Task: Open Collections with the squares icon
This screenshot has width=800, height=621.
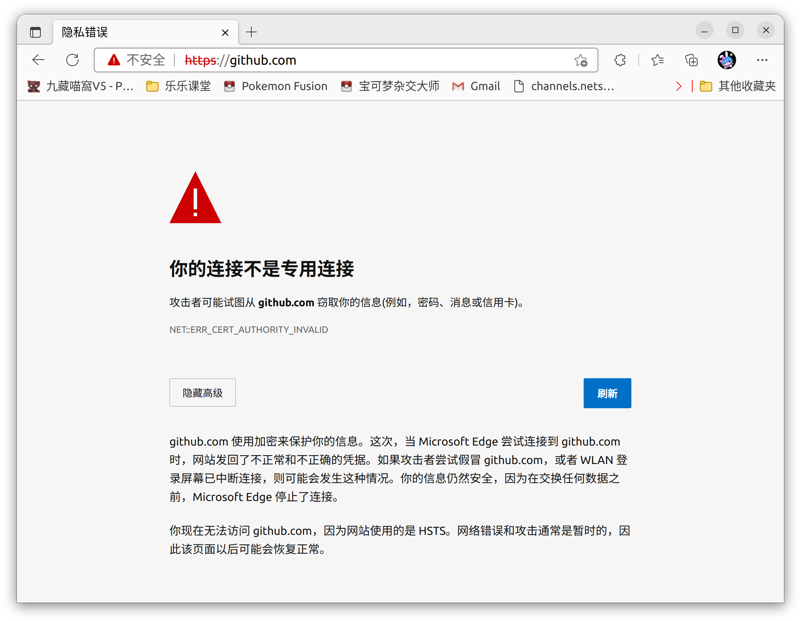Action: point(690,60)
